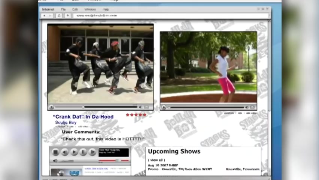319x180 pixels.
Task: Go back with the browser back arrow
Action: point(45,15)
